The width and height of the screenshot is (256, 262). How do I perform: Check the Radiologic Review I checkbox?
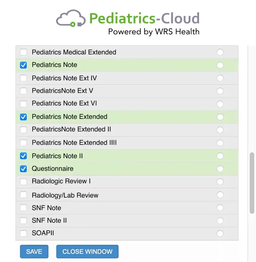[23, 182]
